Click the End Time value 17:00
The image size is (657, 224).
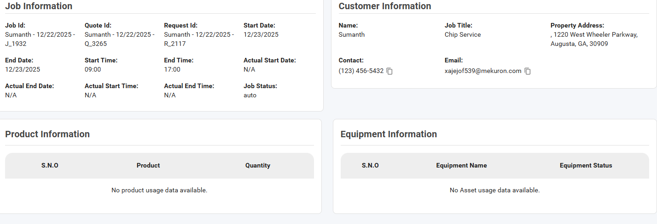(x=172, y=69)
